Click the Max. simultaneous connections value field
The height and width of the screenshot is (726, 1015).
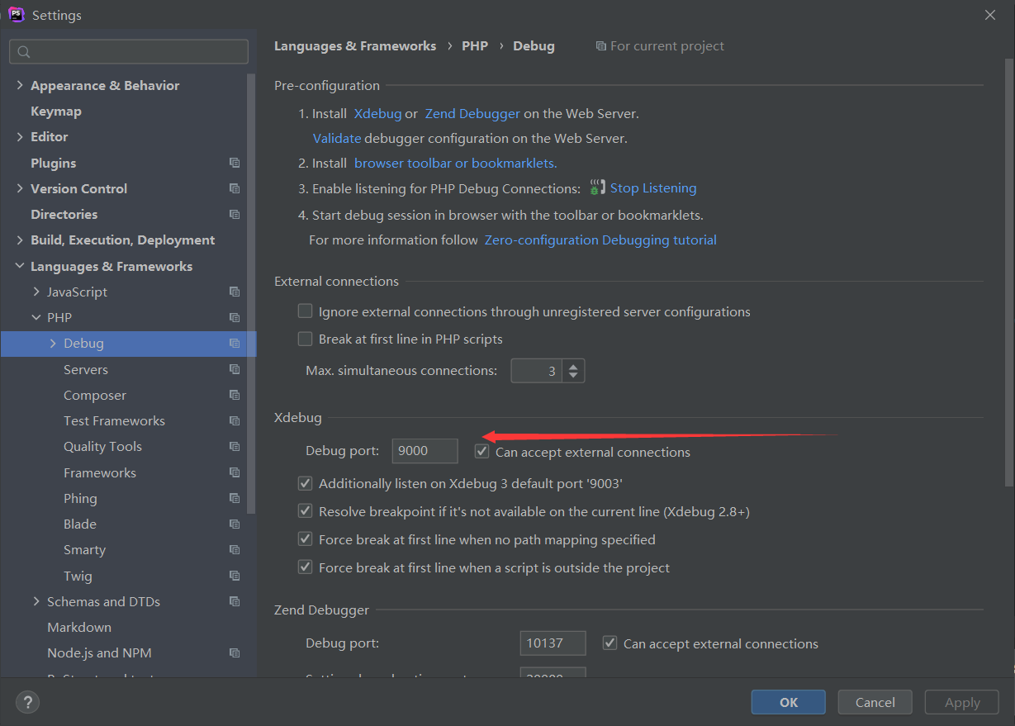pyautogui.click(x=537, y=371)
